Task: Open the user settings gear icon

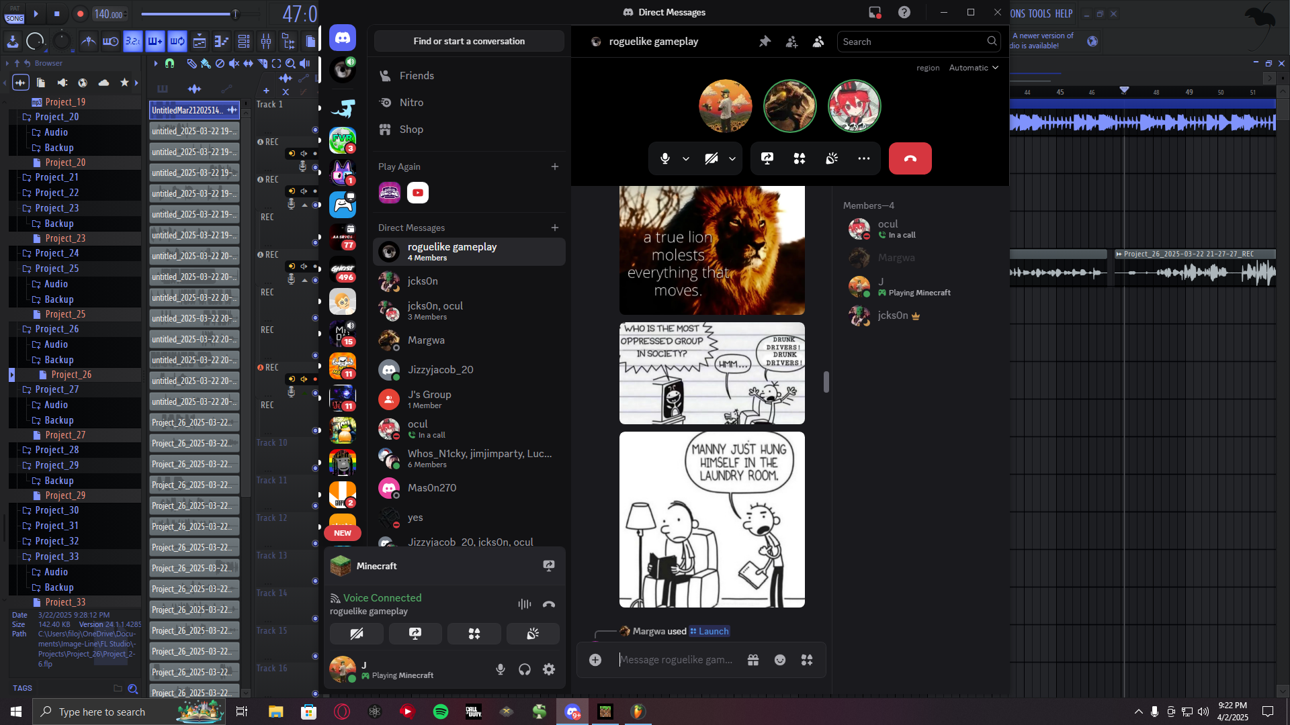Action: (x=549, y=669)
